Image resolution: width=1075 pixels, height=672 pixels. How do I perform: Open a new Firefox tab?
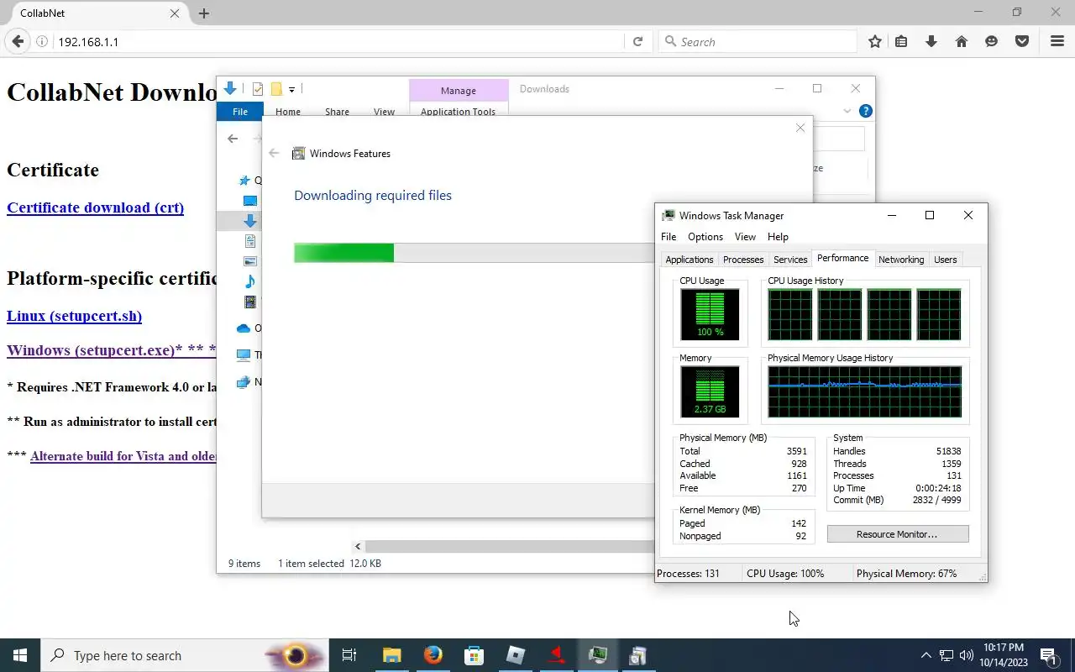click(204, 13)
